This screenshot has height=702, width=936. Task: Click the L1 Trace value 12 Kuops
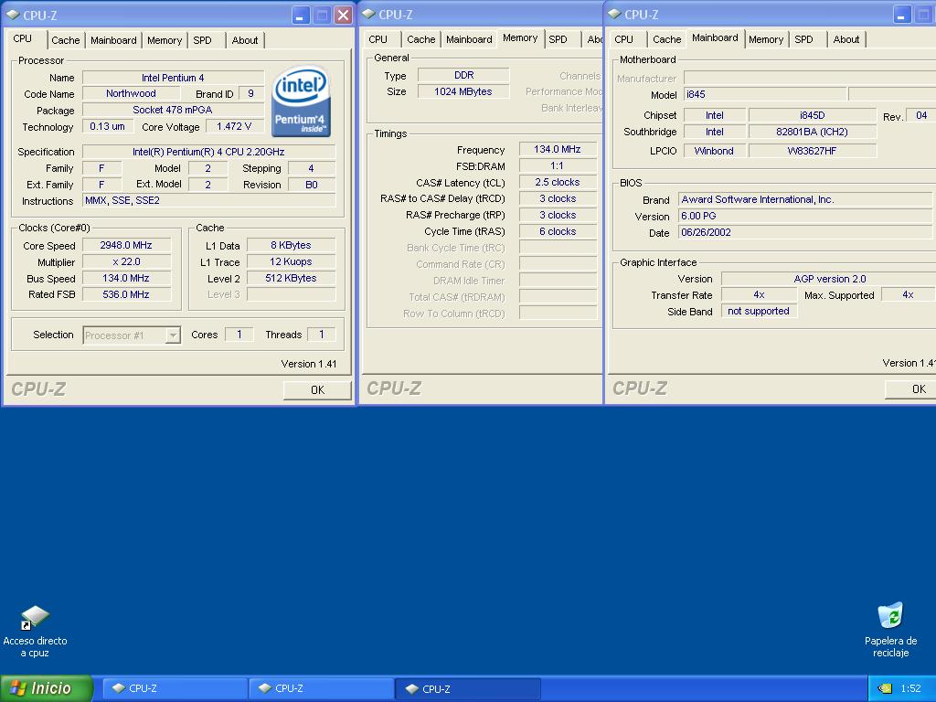tap(292, 261)
